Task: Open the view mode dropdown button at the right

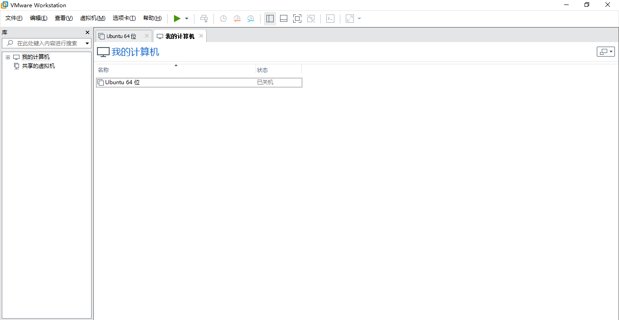Action: pyautogui.click(x=606, y=52)
